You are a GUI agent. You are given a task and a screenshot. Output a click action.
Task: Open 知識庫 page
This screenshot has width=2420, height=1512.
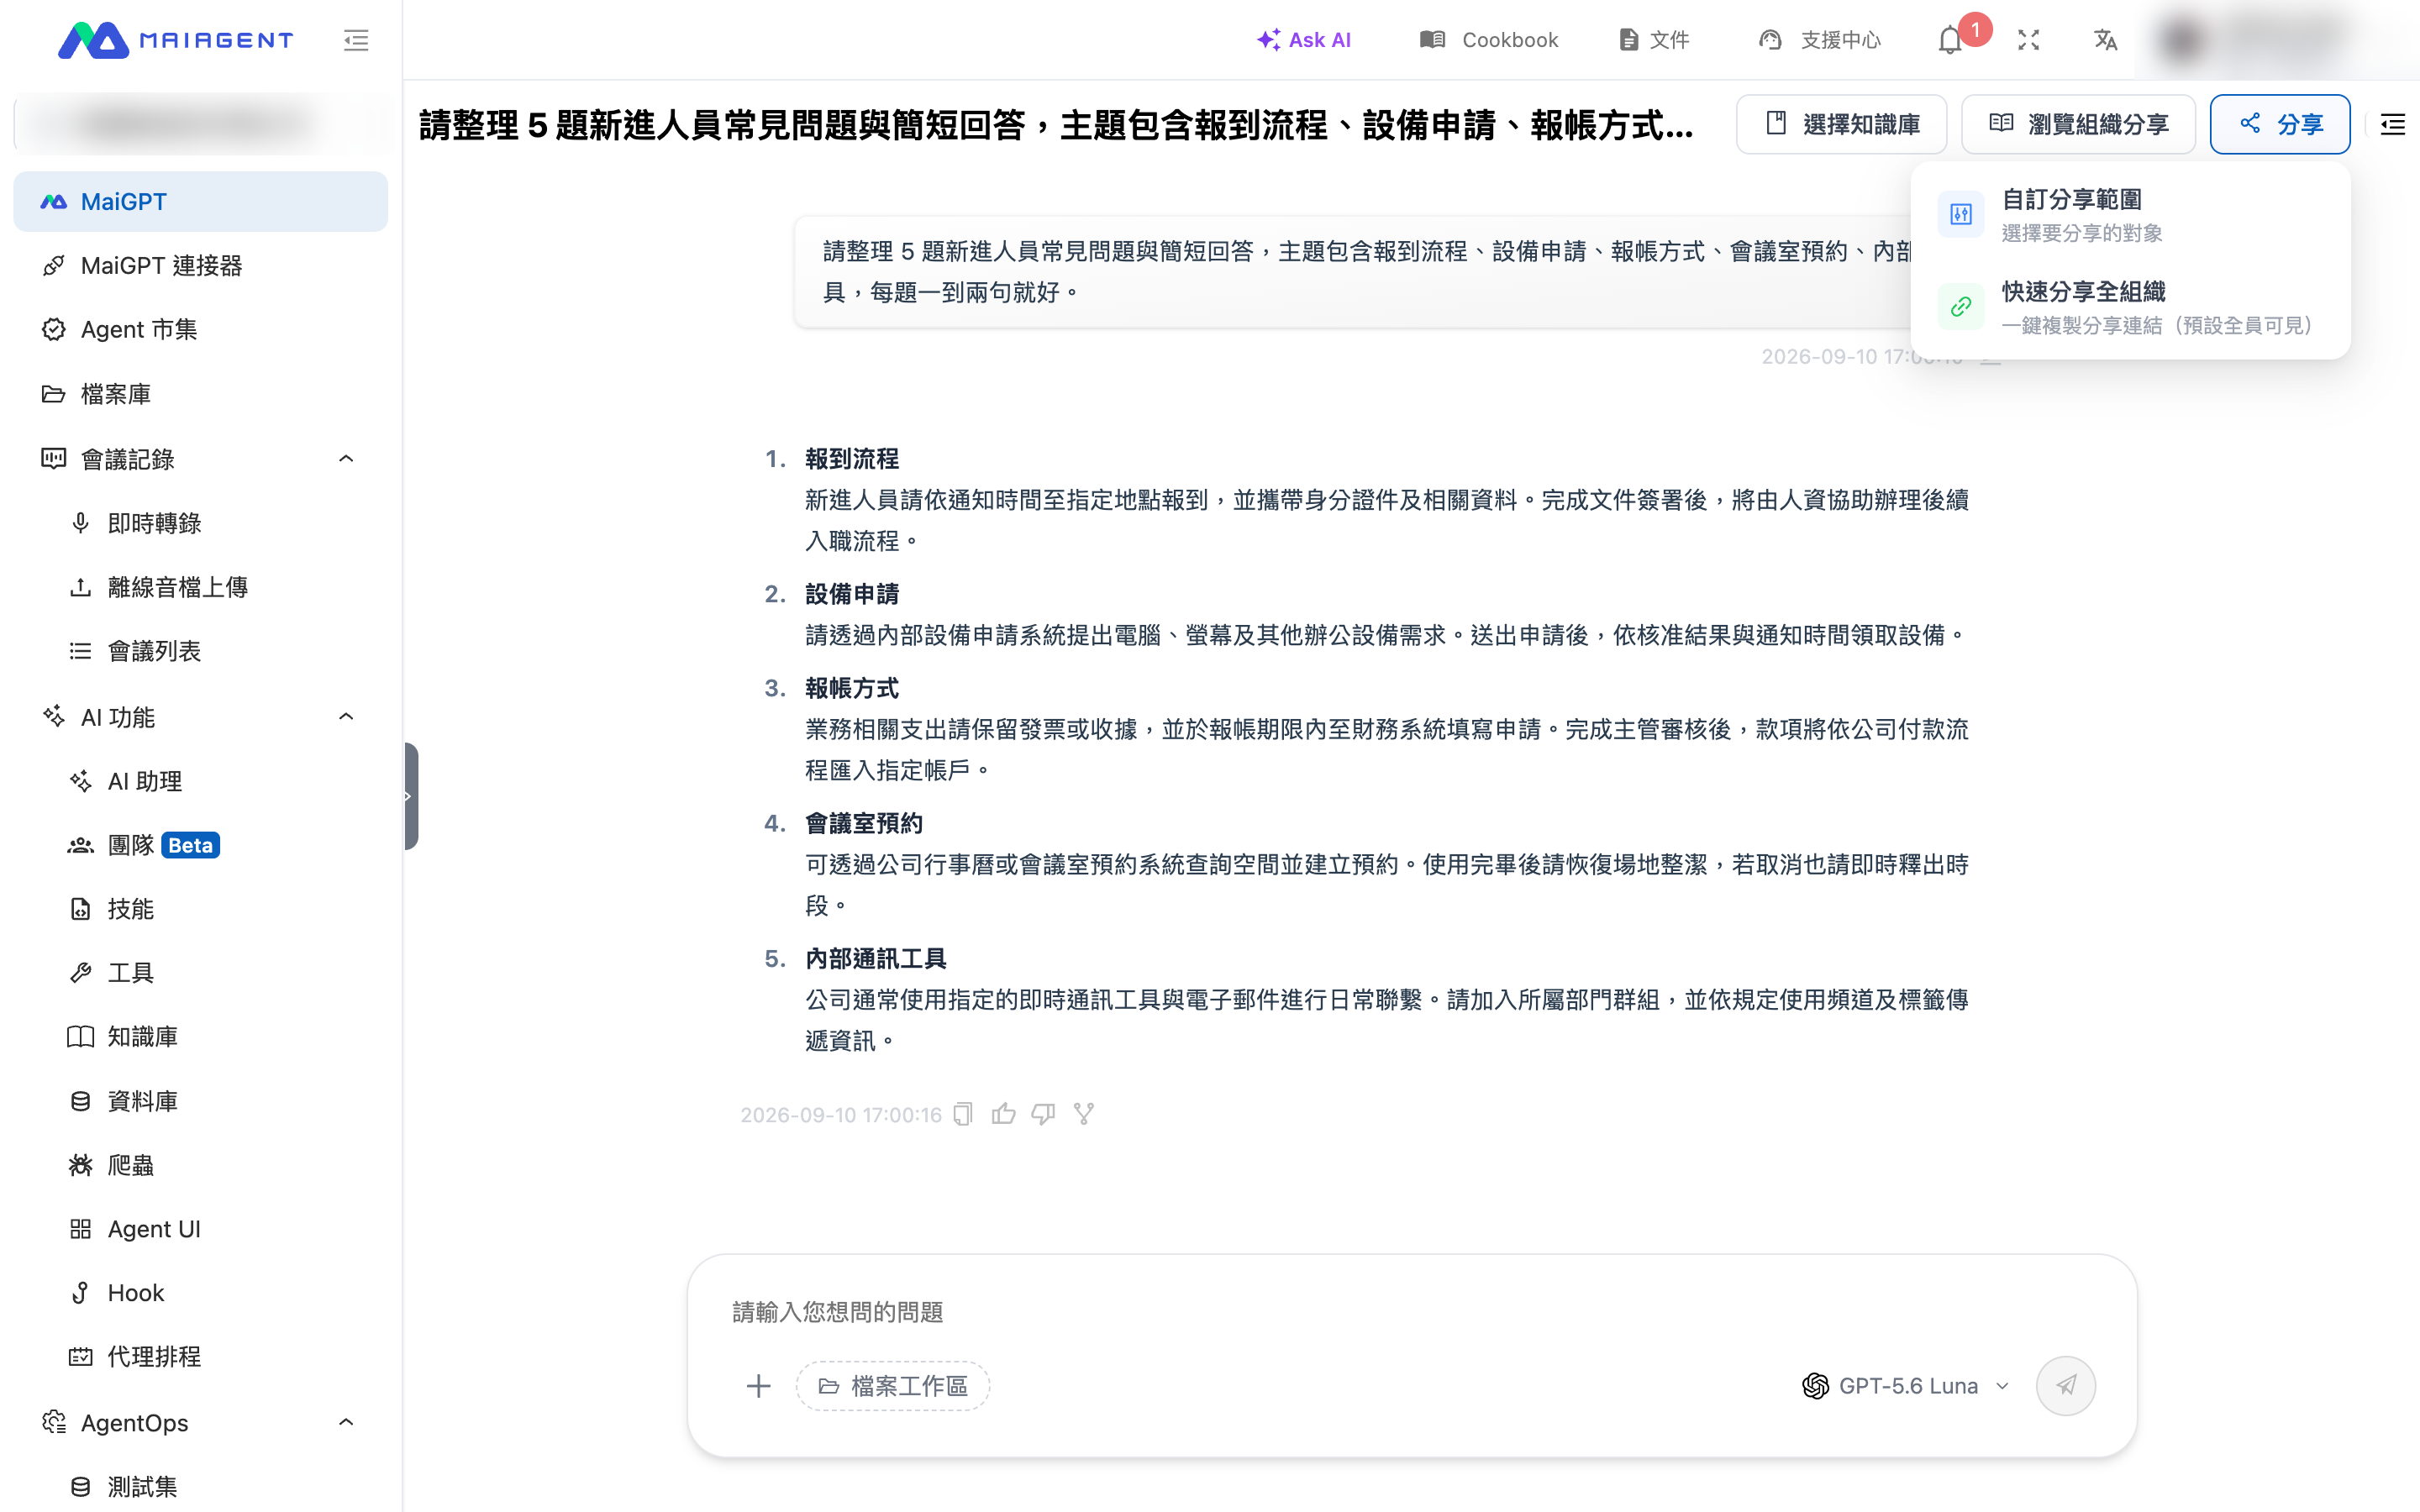[x=200, y=1037]
